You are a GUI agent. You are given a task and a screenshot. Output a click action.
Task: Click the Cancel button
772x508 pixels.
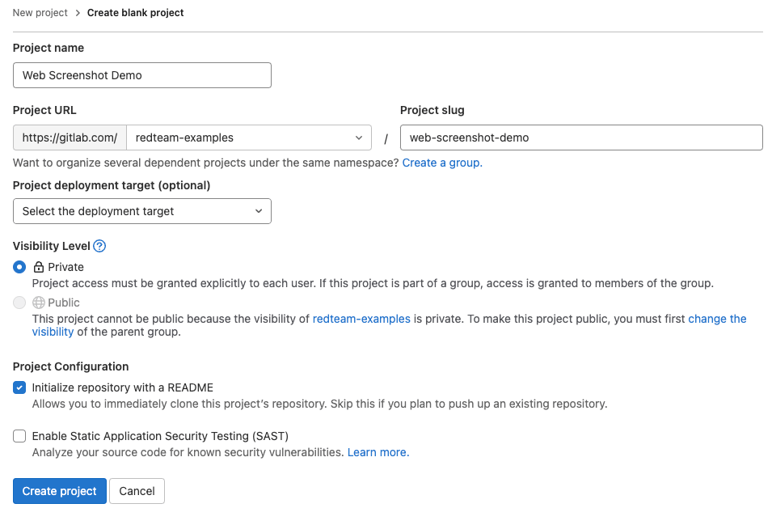pos(137,491)
